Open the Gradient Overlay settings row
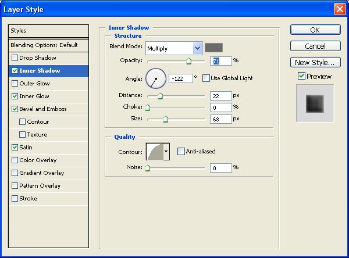Screen dimensions: 349x258 [48, 173]
